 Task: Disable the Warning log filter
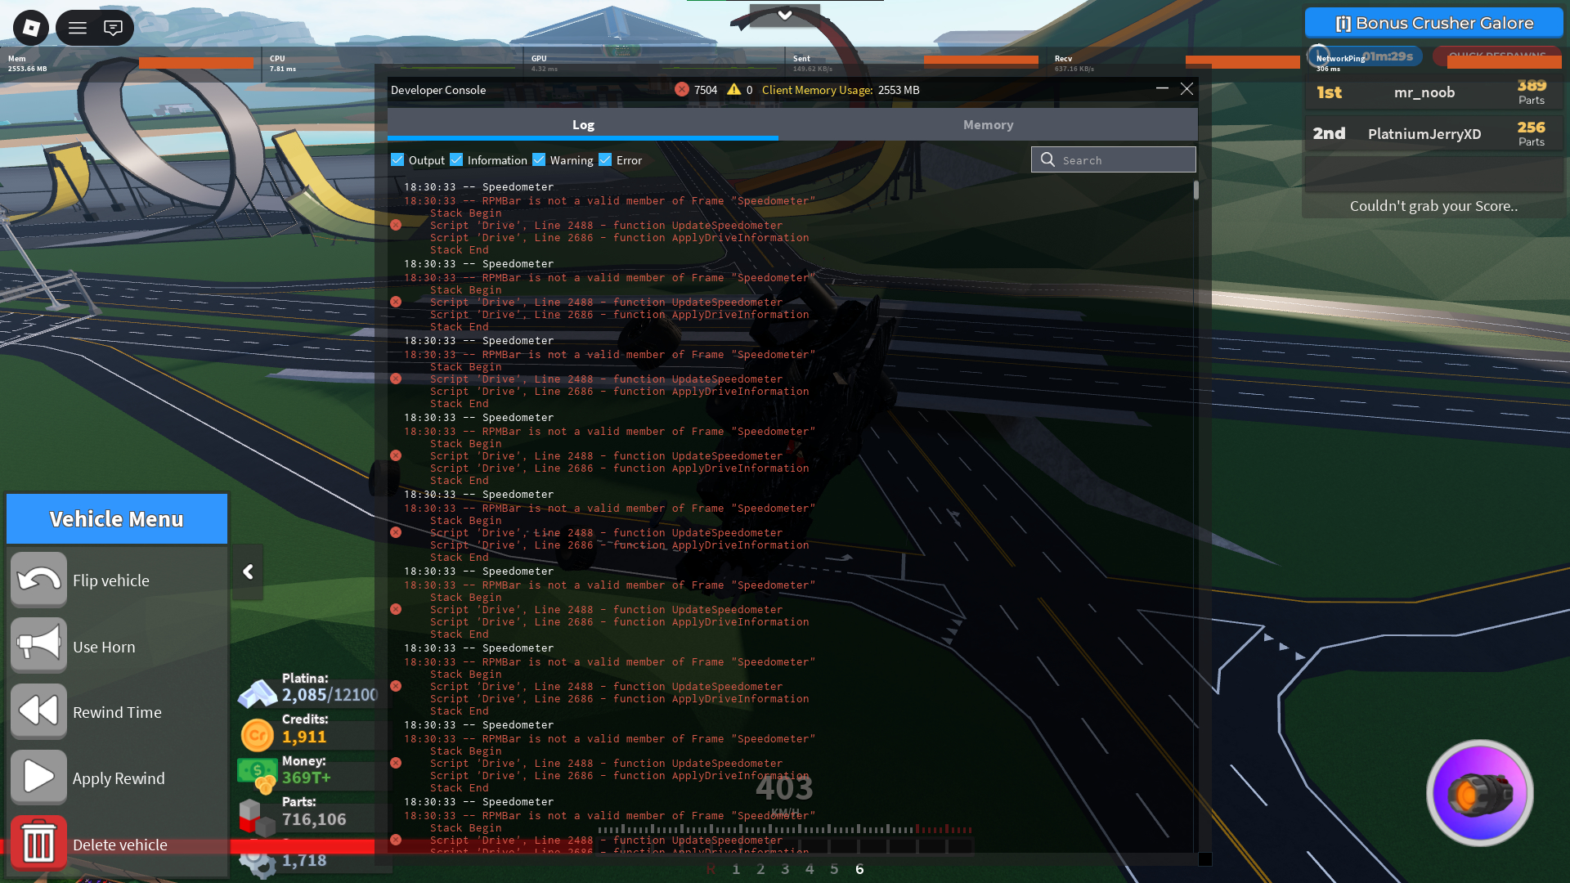pos(539,160)
